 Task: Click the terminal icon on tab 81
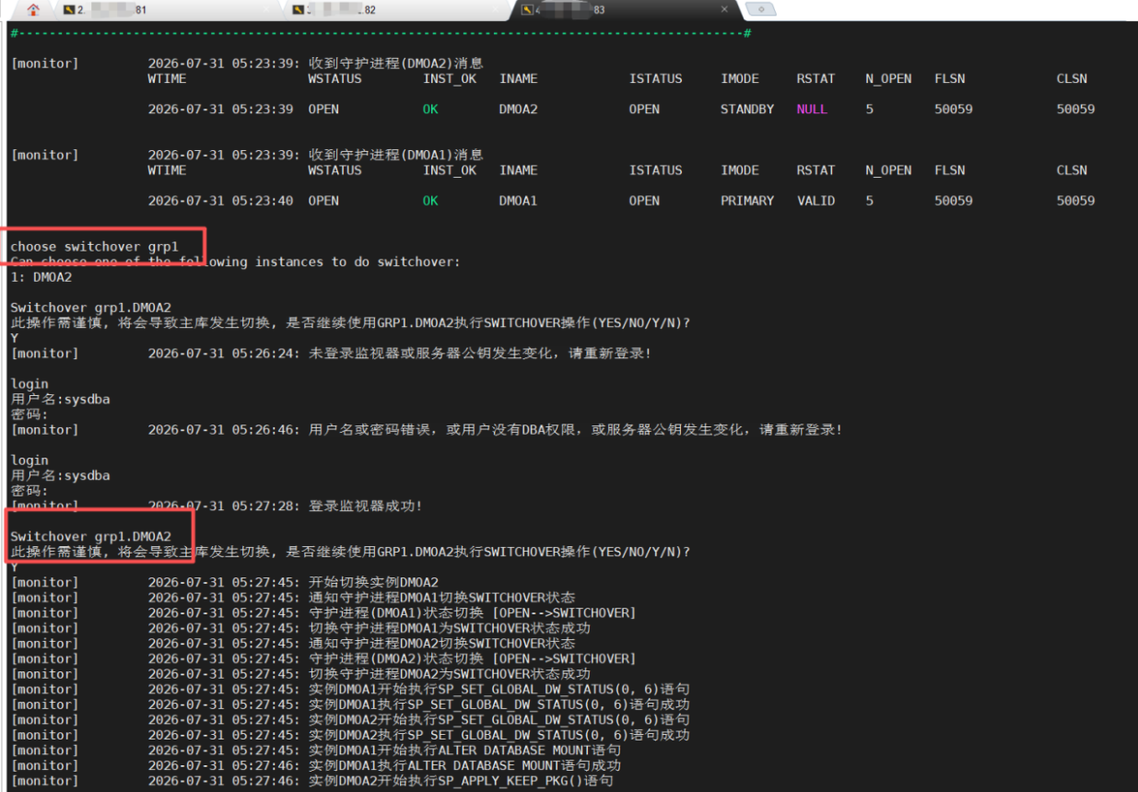pyautogui.click(x=70, y=10)
